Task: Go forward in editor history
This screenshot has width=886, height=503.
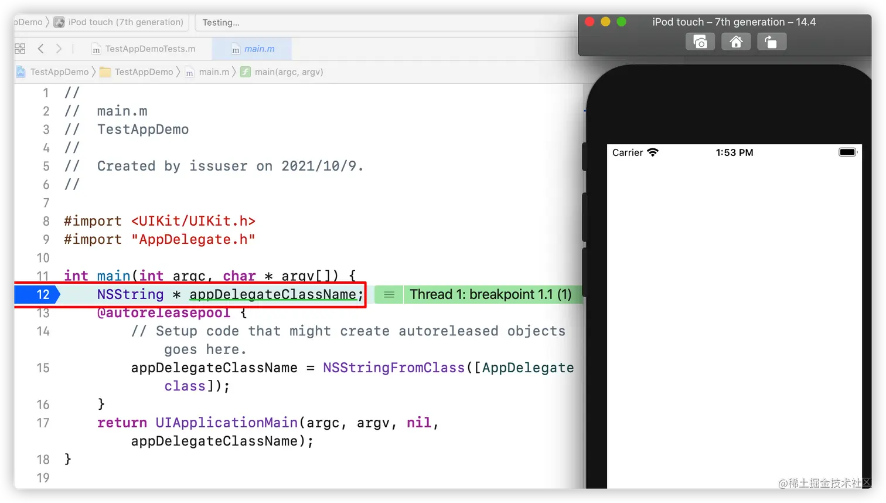Action: [59, 49]
